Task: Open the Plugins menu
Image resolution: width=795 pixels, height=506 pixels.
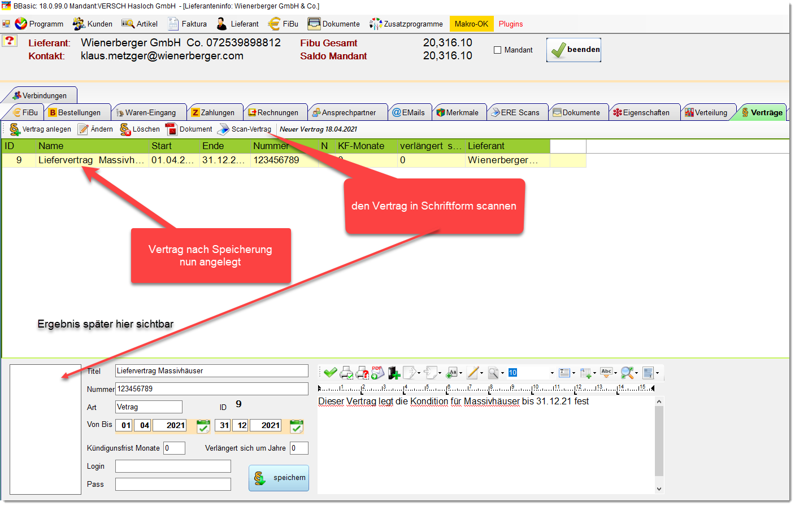Action: pyautogui.click(x=511, y=24)
